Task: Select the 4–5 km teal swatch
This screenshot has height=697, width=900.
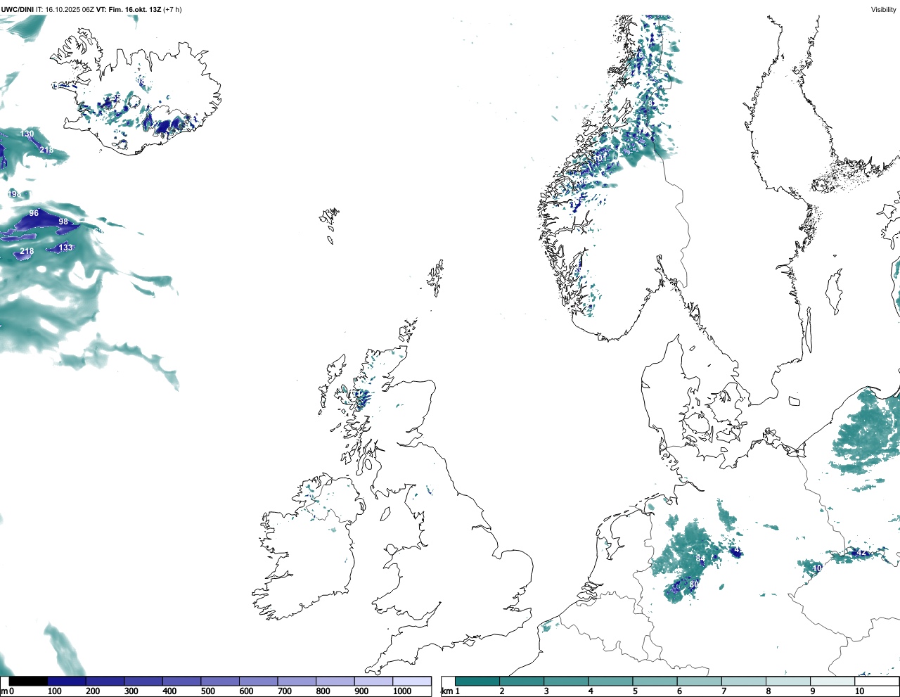Action: (x=610, y=681)
